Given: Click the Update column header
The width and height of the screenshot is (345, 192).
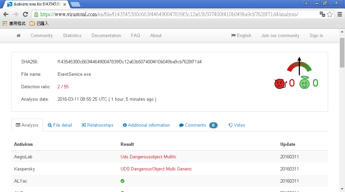Looking at the screenshot, I should click(288, 144).
